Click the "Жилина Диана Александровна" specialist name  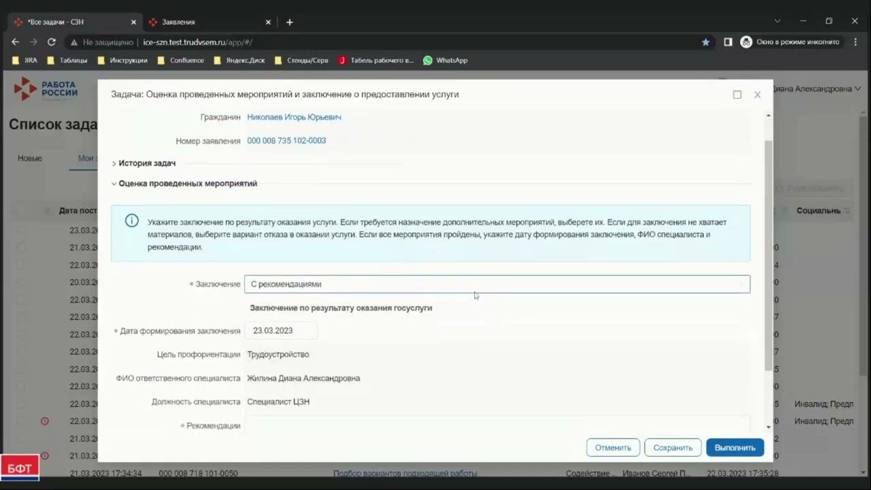click(x=303, y=378)
